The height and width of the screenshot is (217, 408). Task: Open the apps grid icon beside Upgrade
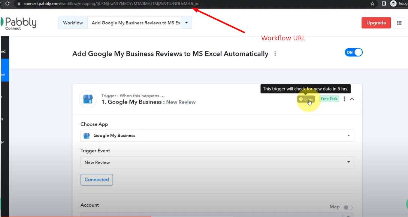pyautogui.click(x=399, y=23)
